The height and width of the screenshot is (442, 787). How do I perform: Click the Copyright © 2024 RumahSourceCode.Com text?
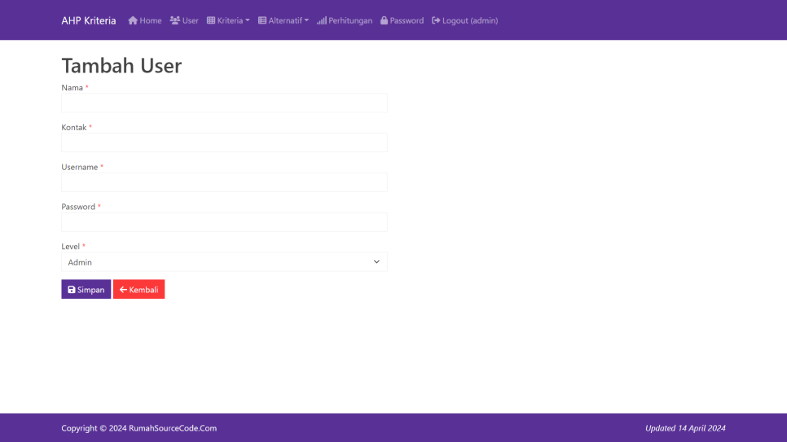point(139,428)
